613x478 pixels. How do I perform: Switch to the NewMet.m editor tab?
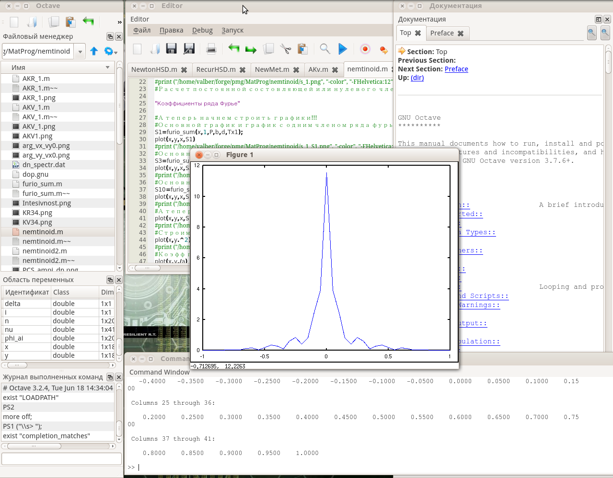pyautogui.click(x=272, y=69)
